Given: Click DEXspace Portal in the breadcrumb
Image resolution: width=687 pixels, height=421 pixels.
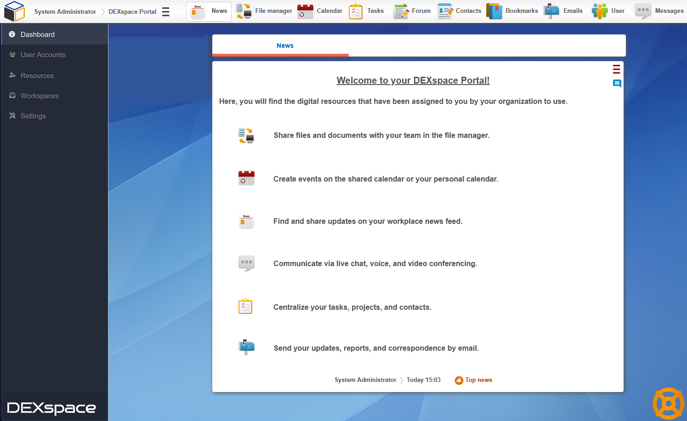Looking at the screenshot, I should coord(132,11).
